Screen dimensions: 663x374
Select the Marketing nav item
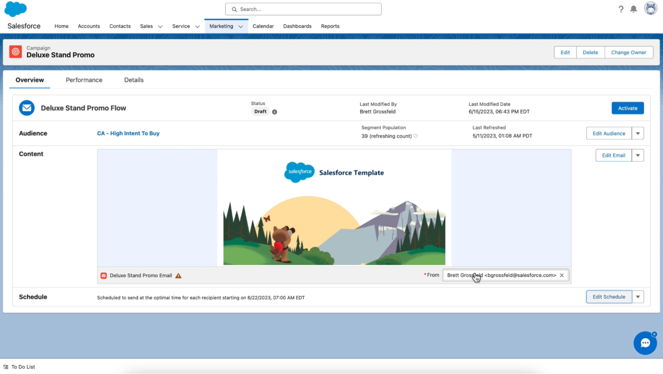click(221, 26)
